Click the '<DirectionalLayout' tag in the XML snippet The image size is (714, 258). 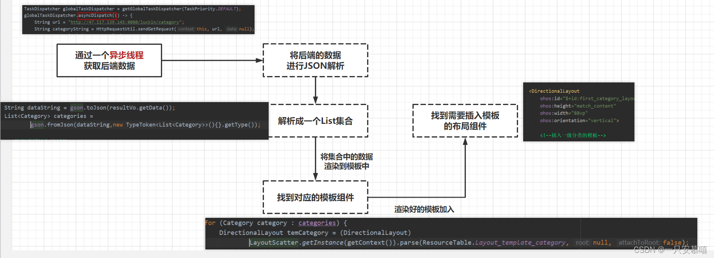click(x=554, y=91)
